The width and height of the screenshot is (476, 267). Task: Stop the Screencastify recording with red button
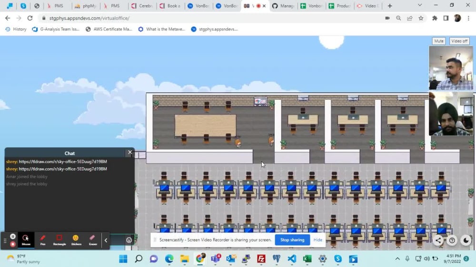coord(13,244)
